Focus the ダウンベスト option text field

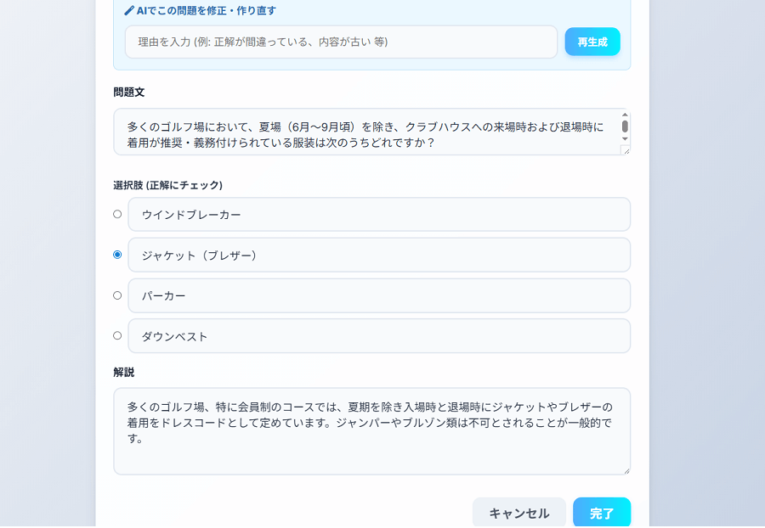click(x=378, y=336)
